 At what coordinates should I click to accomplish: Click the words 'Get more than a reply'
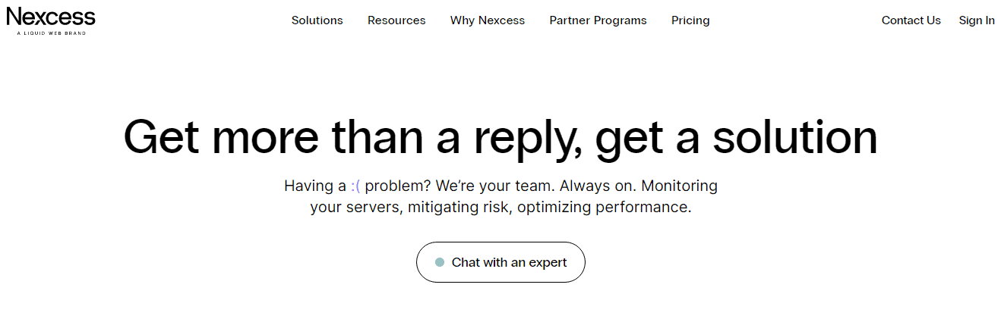pos(353,139)
